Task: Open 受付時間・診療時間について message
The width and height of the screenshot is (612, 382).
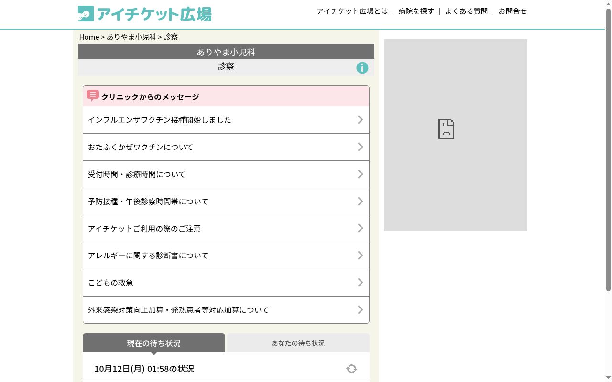Action: 226,174
